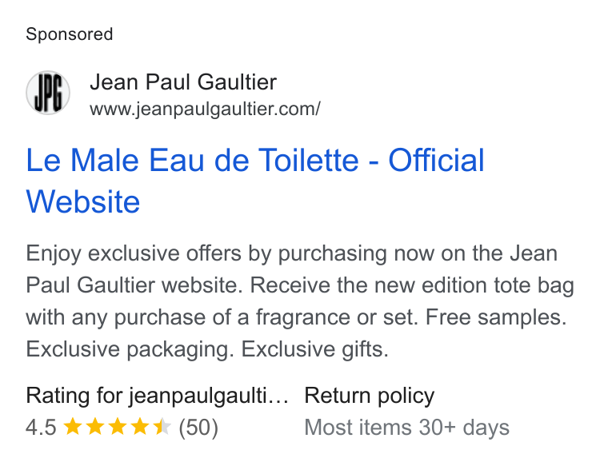The width and height of the screenshot is (608, 462).
Task: Click the Most items 30+ days text
Action: coord(406,428)
